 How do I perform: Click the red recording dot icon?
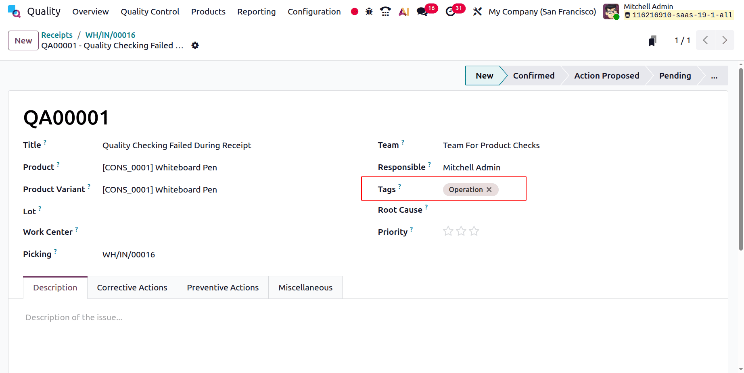(355, 12)
